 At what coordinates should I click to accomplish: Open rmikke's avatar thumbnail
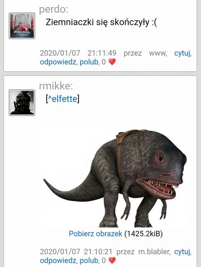(x=22, y=103)
